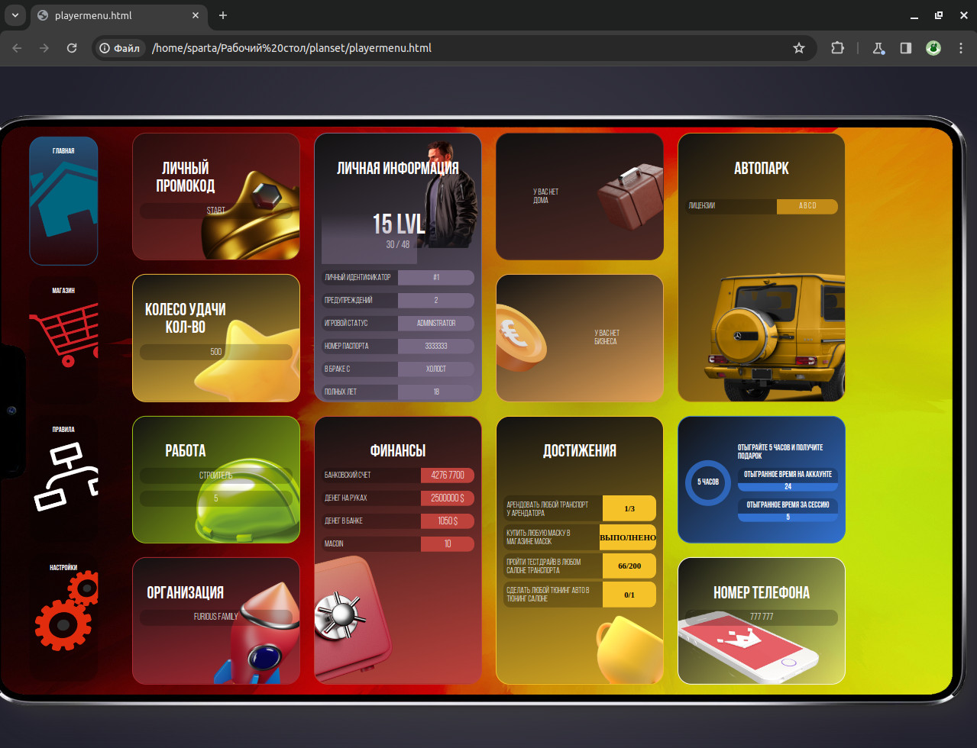Click the 1050 $ money in bank value
977x748 pixels.
click(448, 521)
